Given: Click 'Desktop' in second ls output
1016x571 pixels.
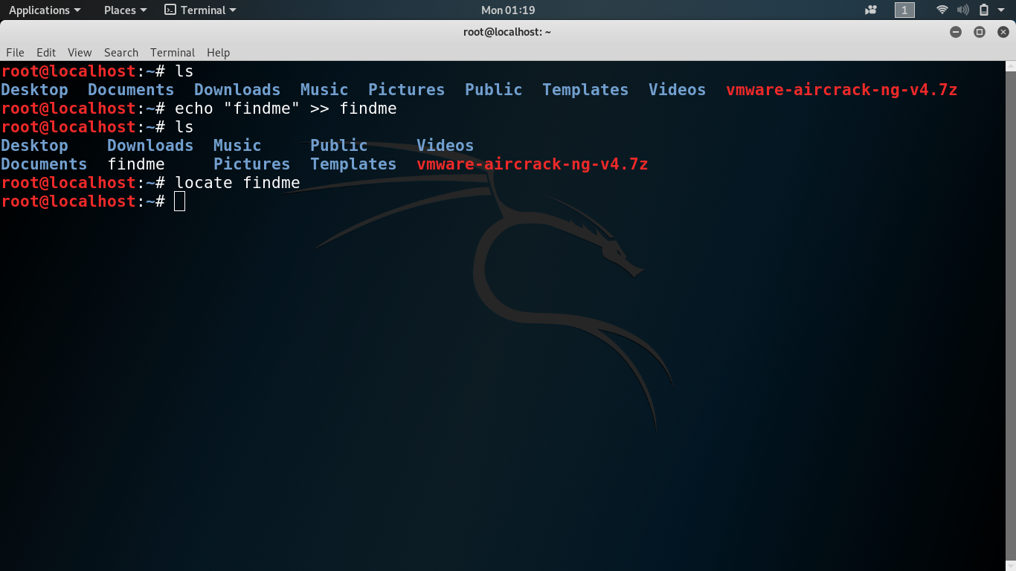Looking at the screenshot, I should tap(34, 146).
